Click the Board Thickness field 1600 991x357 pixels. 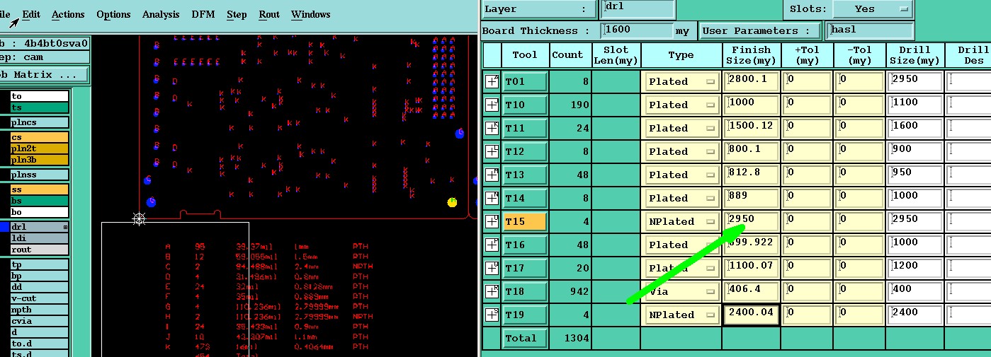tap(636, 30)
